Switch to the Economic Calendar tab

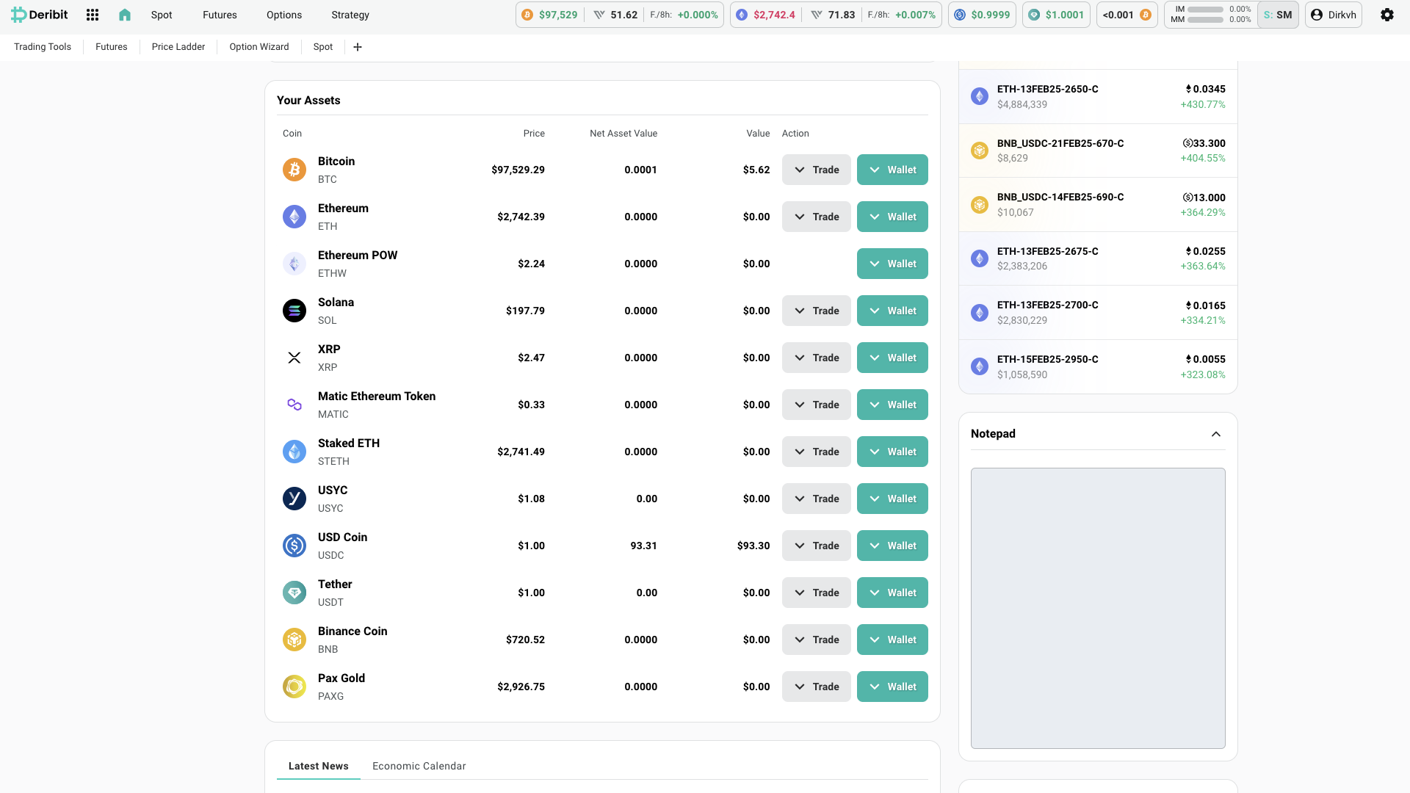(419, 766)
